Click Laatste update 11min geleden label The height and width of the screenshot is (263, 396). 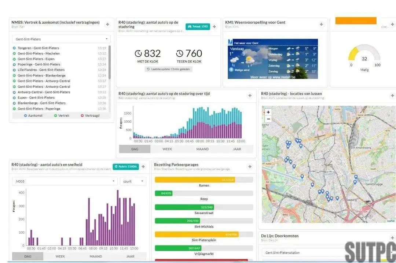(168, 69)
